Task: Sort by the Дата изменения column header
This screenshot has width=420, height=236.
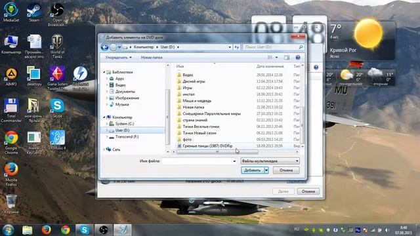Action: point(270,66)
